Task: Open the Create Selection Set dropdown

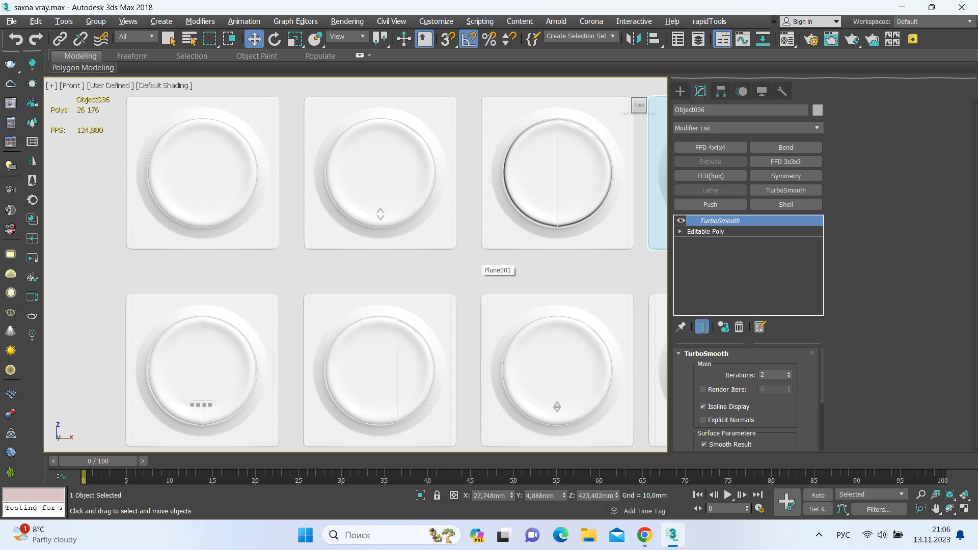Action: [581, 36]
